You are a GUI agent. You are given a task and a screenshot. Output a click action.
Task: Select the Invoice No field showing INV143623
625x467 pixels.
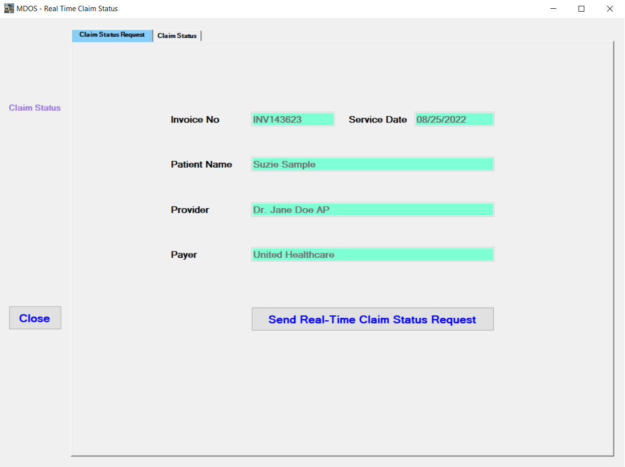292,119
